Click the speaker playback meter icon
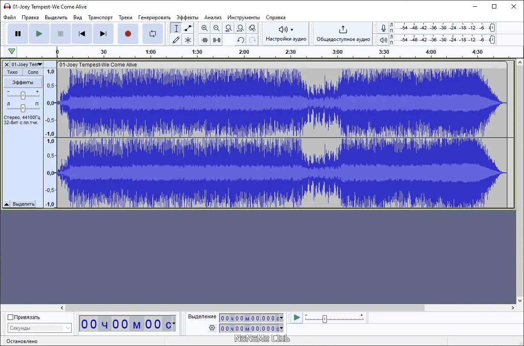524x346 pixels. click(x=384, y=40)
